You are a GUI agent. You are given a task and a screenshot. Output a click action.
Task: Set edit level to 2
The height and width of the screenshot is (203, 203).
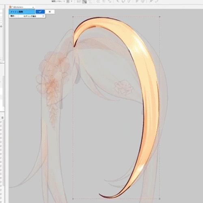coord(68,1)
